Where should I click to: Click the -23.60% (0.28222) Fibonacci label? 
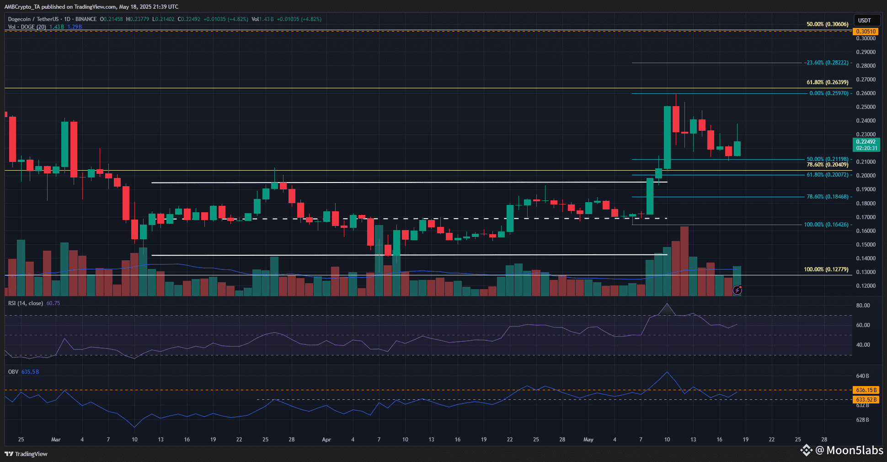coord(827,63)
